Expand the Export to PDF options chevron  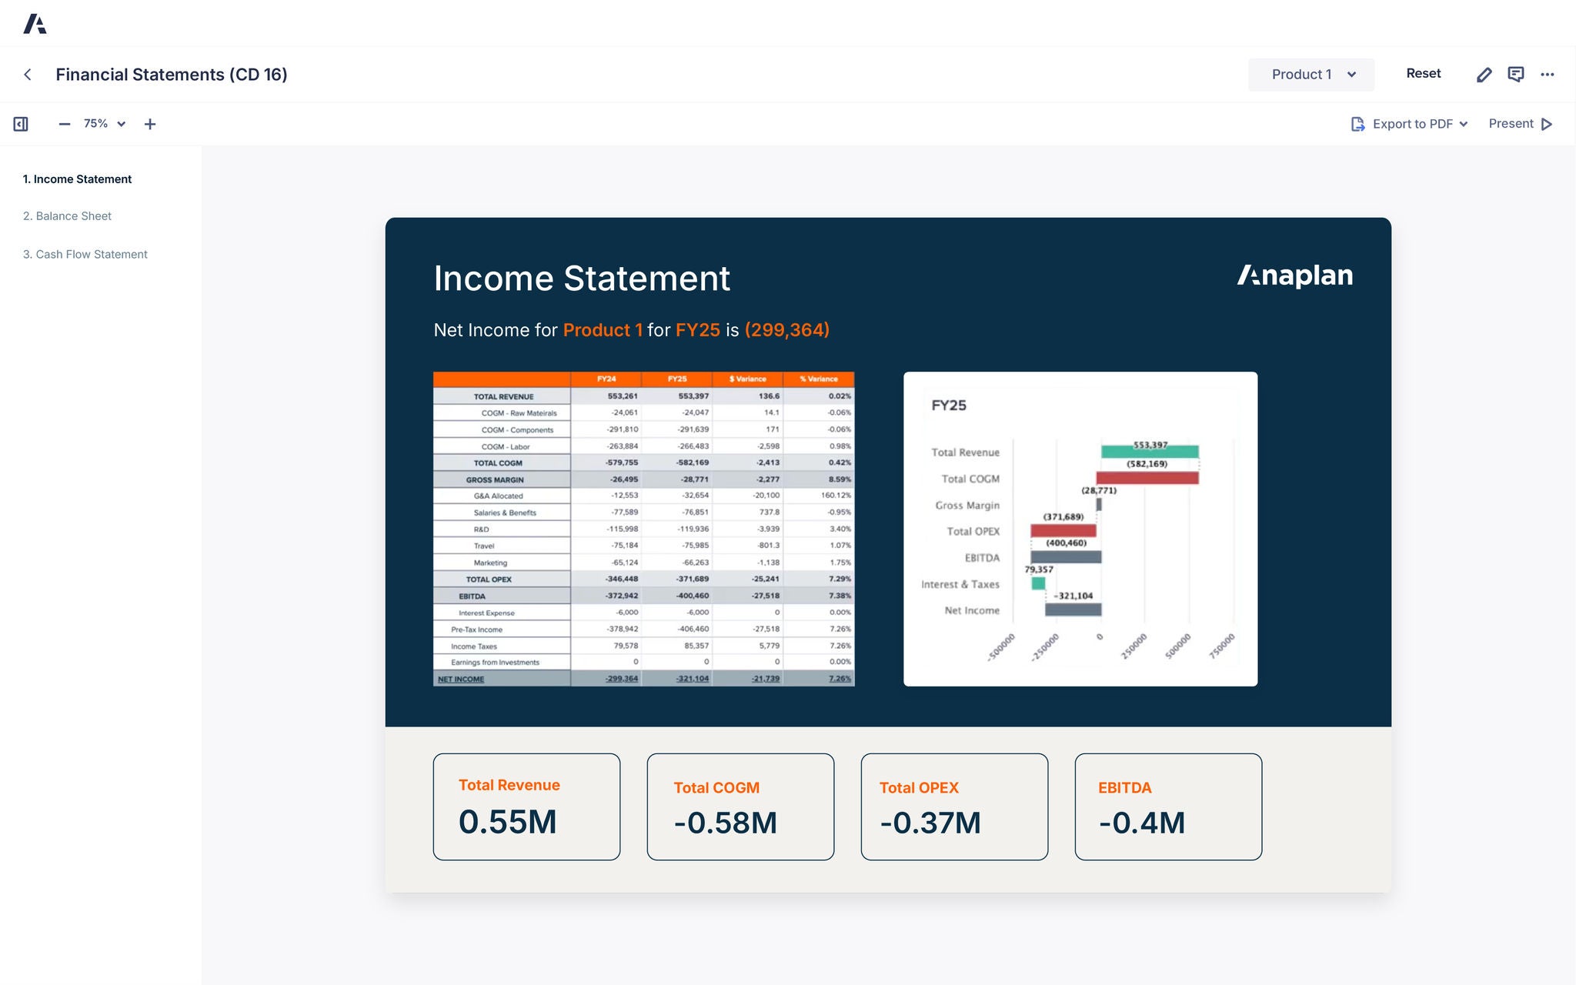point(1464,123)
